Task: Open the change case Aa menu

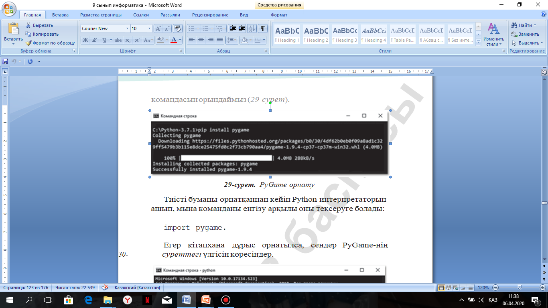Action: tap(148, 40)
